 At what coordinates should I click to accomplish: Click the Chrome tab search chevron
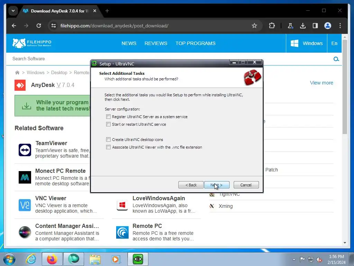tap(13, 11)
